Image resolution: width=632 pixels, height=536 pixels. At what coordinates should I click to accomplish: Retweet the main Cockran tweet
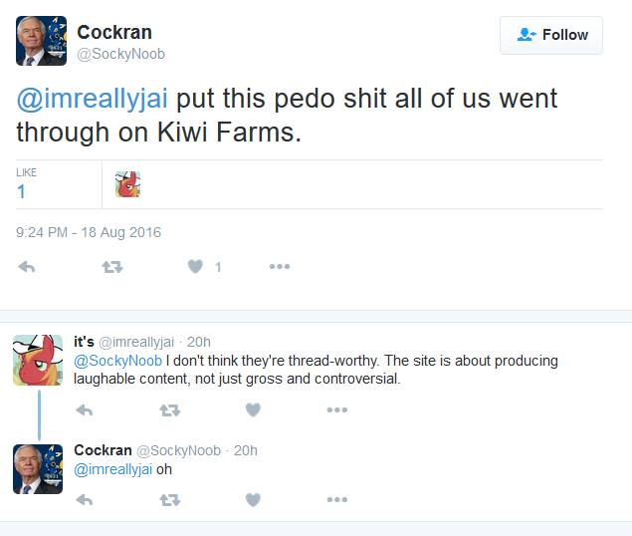[112, 267]
